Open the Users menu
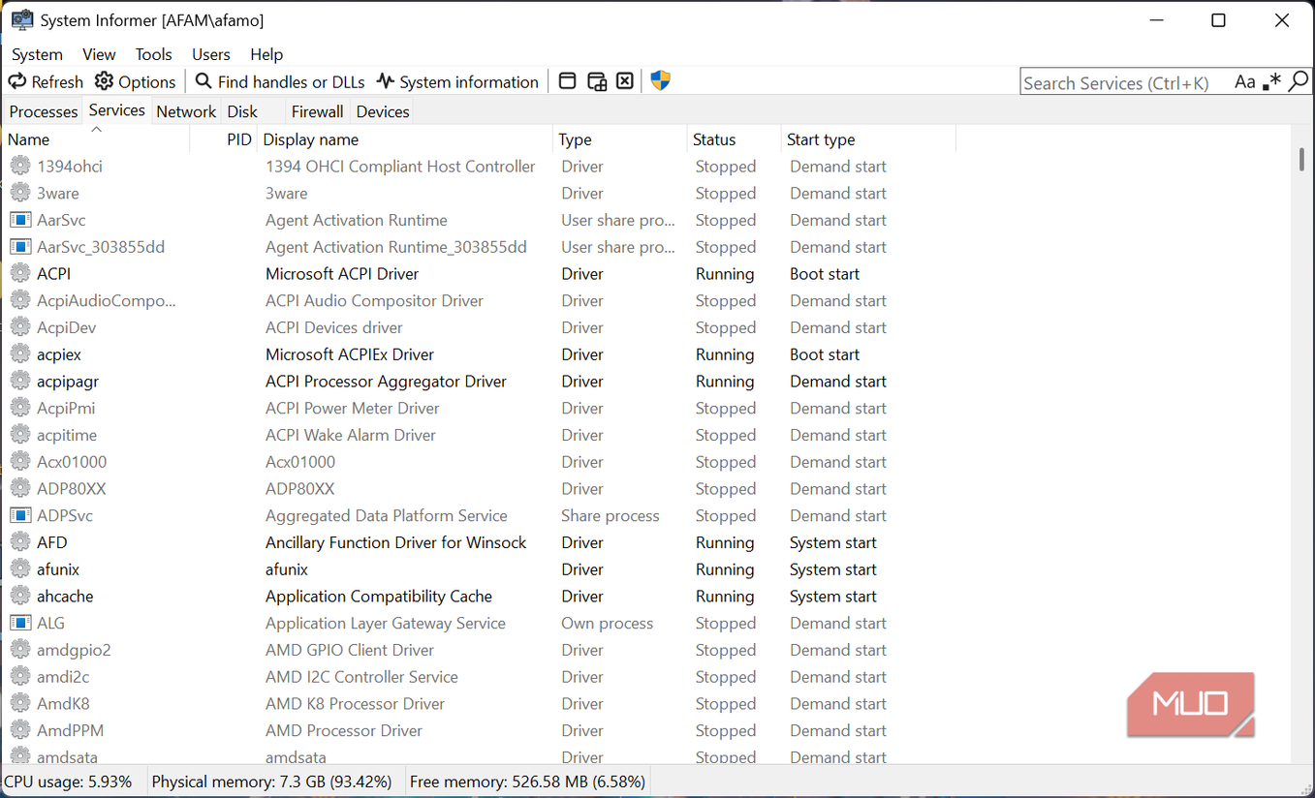The image size is (1315, 798). coord(210,54)
